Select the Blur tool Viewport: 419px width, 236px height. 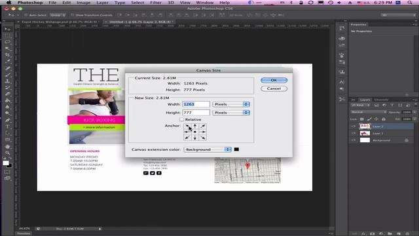point(7,107)
